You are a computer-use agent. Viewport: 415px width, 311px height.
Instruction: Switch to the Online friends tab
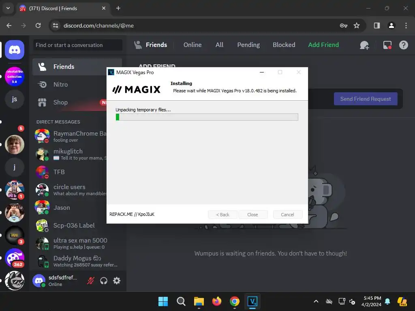coord(193,45)
